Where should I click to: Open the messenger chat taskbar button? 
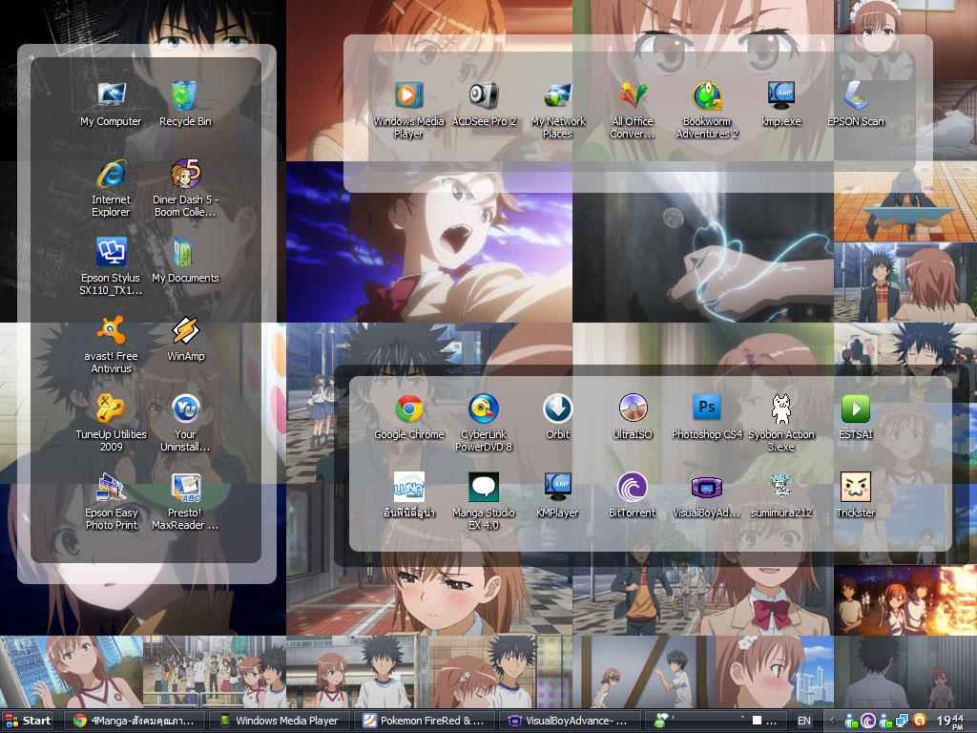pyautogui.click(x=717, y=721)
